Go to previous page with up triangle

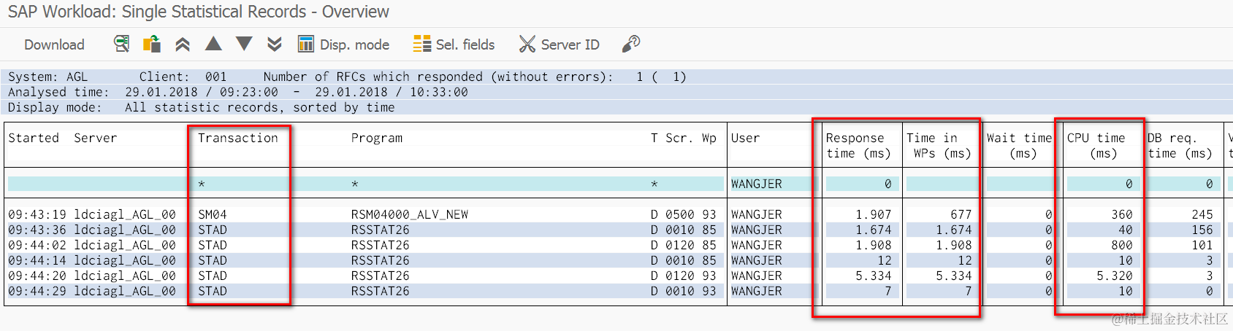[213, 44]
